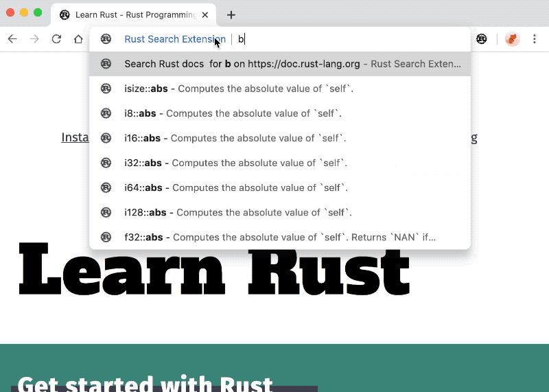Screen dimensions: 549x392
Task: Reload the current page
Action: 56,39
